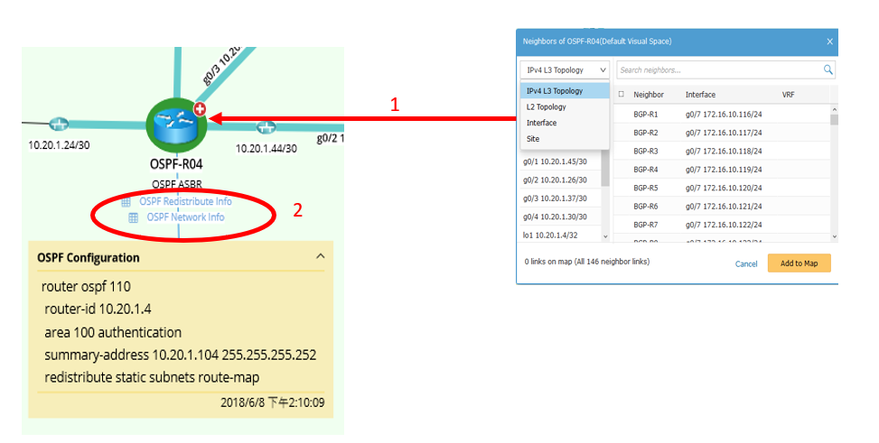Click the router ospf 110 config line
Screen dimensions: 879x443
[x=86, y=287]
